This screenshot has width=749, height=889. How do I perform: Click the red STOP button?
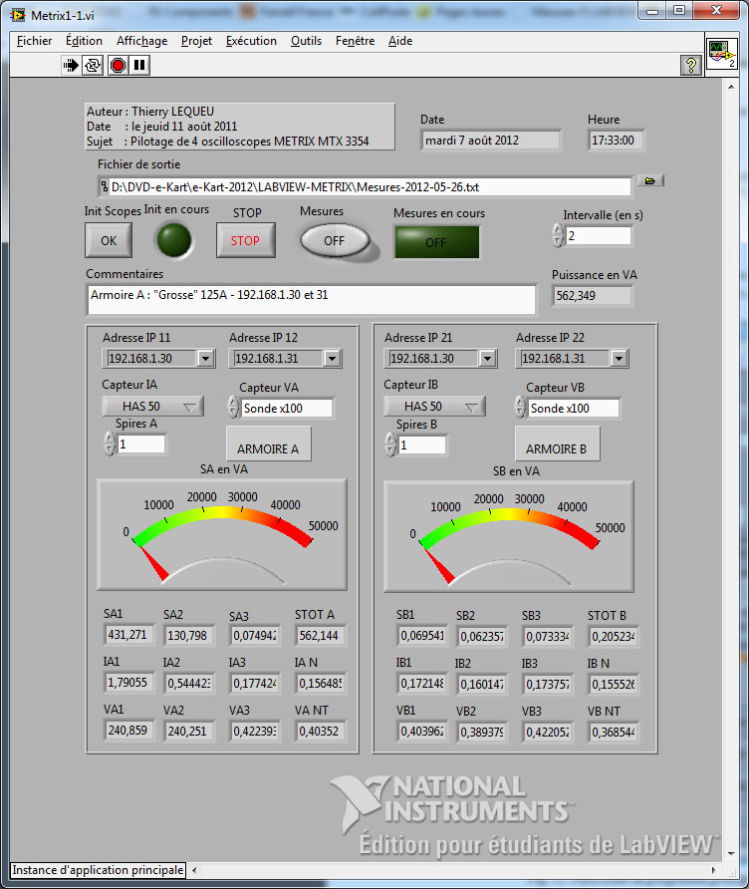(245, 240)
